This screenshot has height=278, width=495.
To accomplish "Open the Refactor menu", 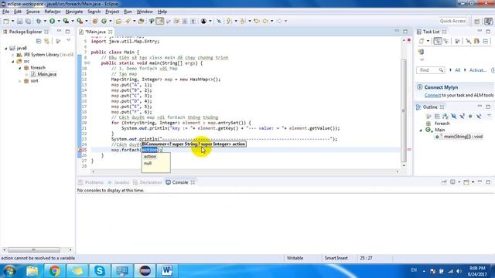I will point(53,12).
